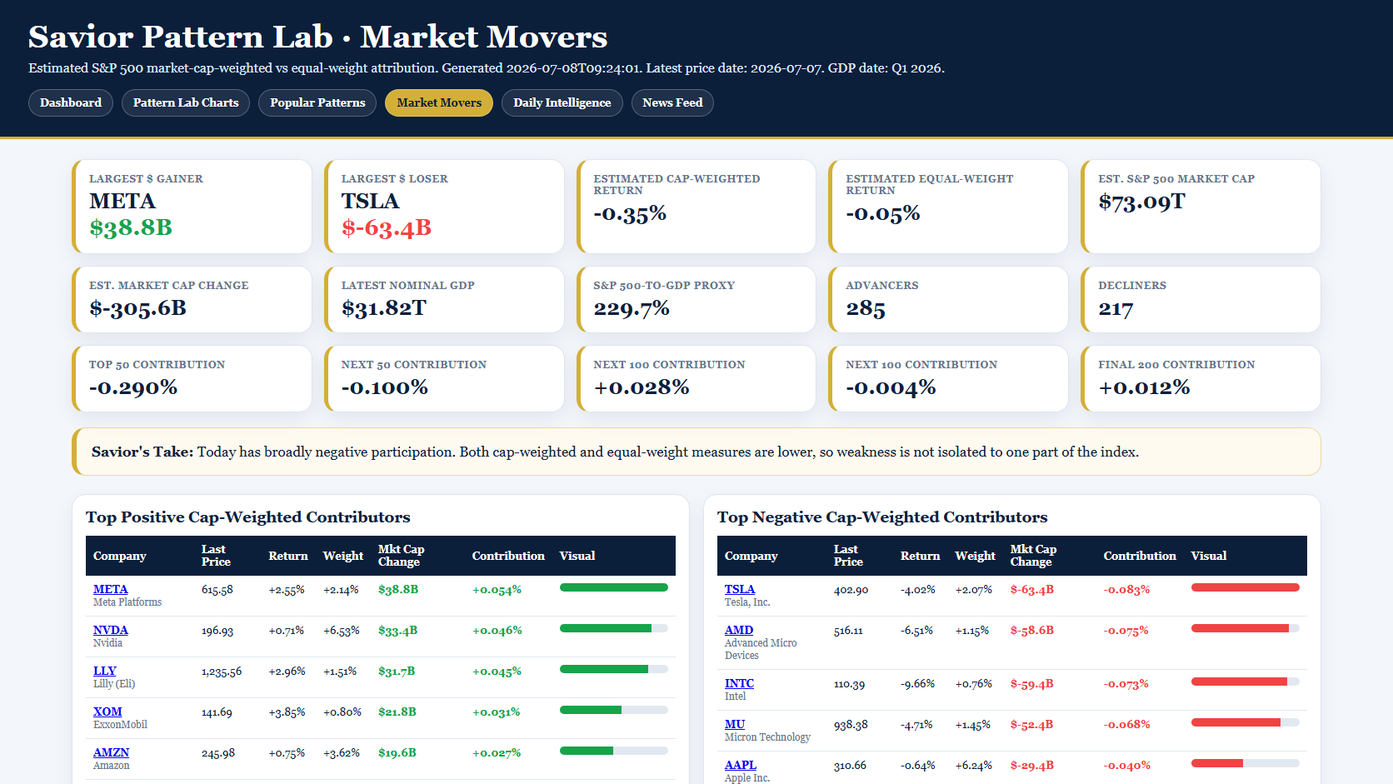Click the $33.4B market cap change value
This screenshot has height=784, width=1393.
click(x=398, y=631)
